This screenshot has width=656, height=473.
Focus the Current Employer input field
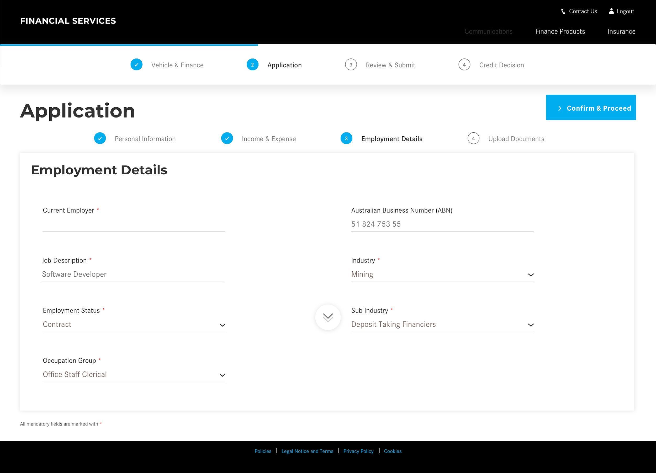[134, 224]
